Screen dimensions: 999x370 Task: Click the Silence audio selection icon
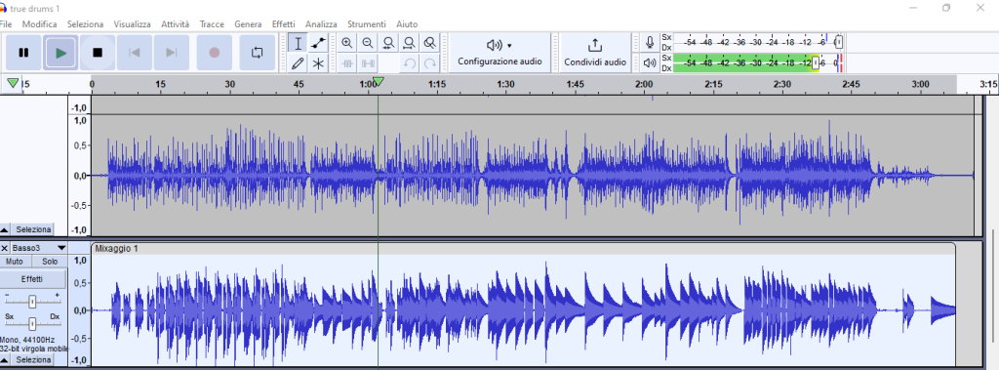(368, 63)
